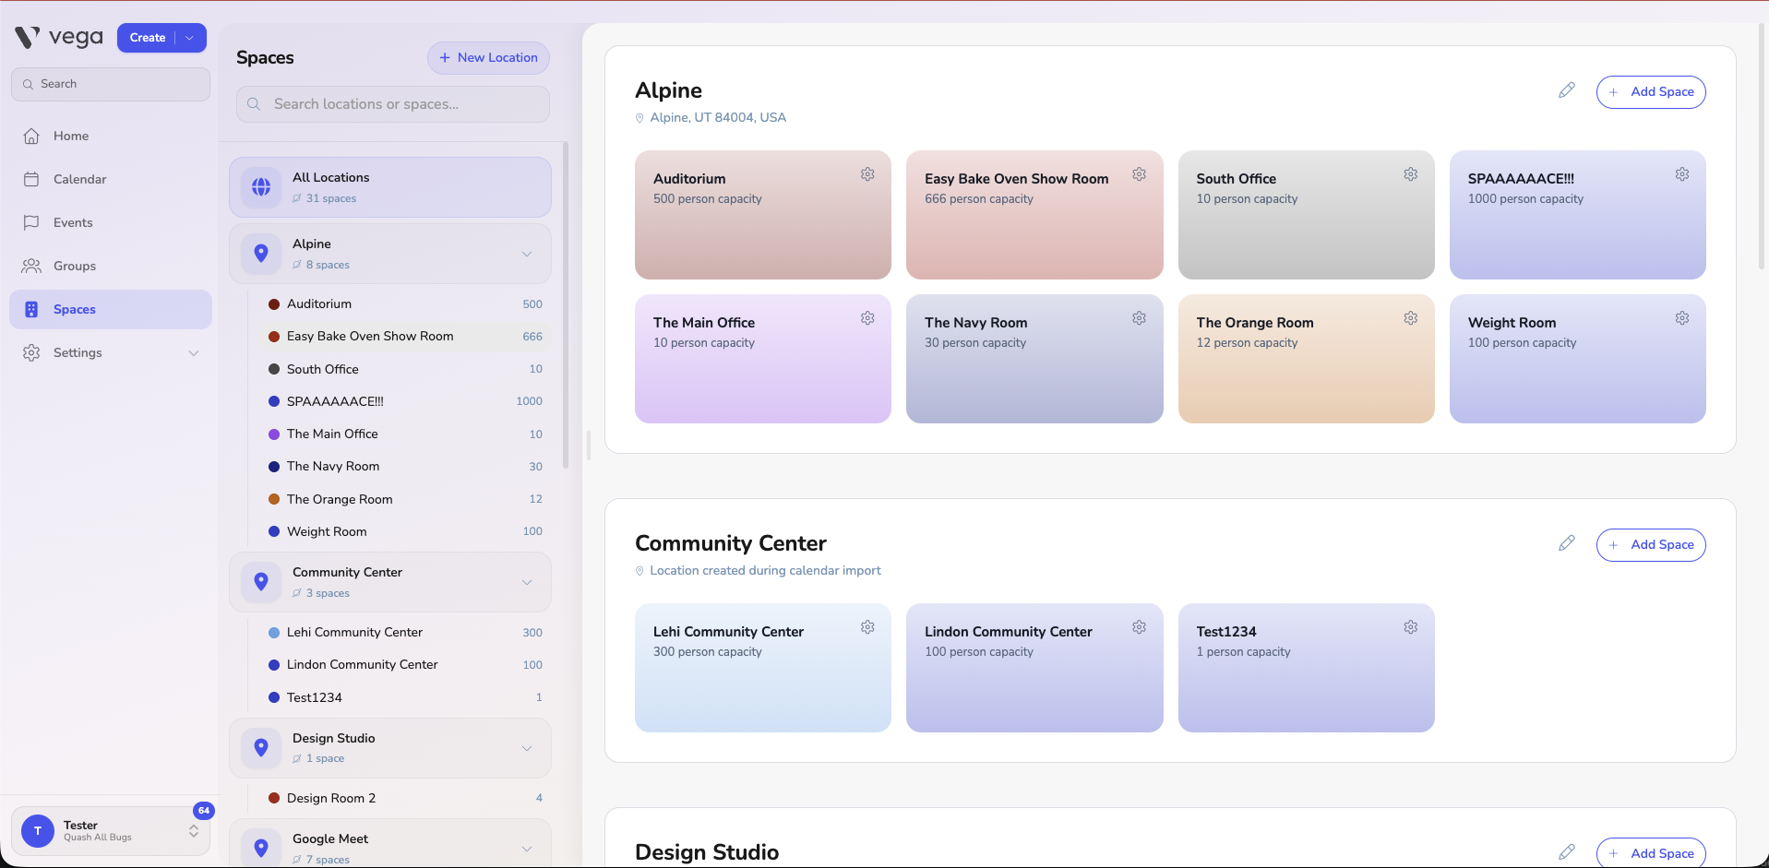The image size is (1769, 868).
Task: Open gear on Lehi Community Center card
Action: click(867, 627)
